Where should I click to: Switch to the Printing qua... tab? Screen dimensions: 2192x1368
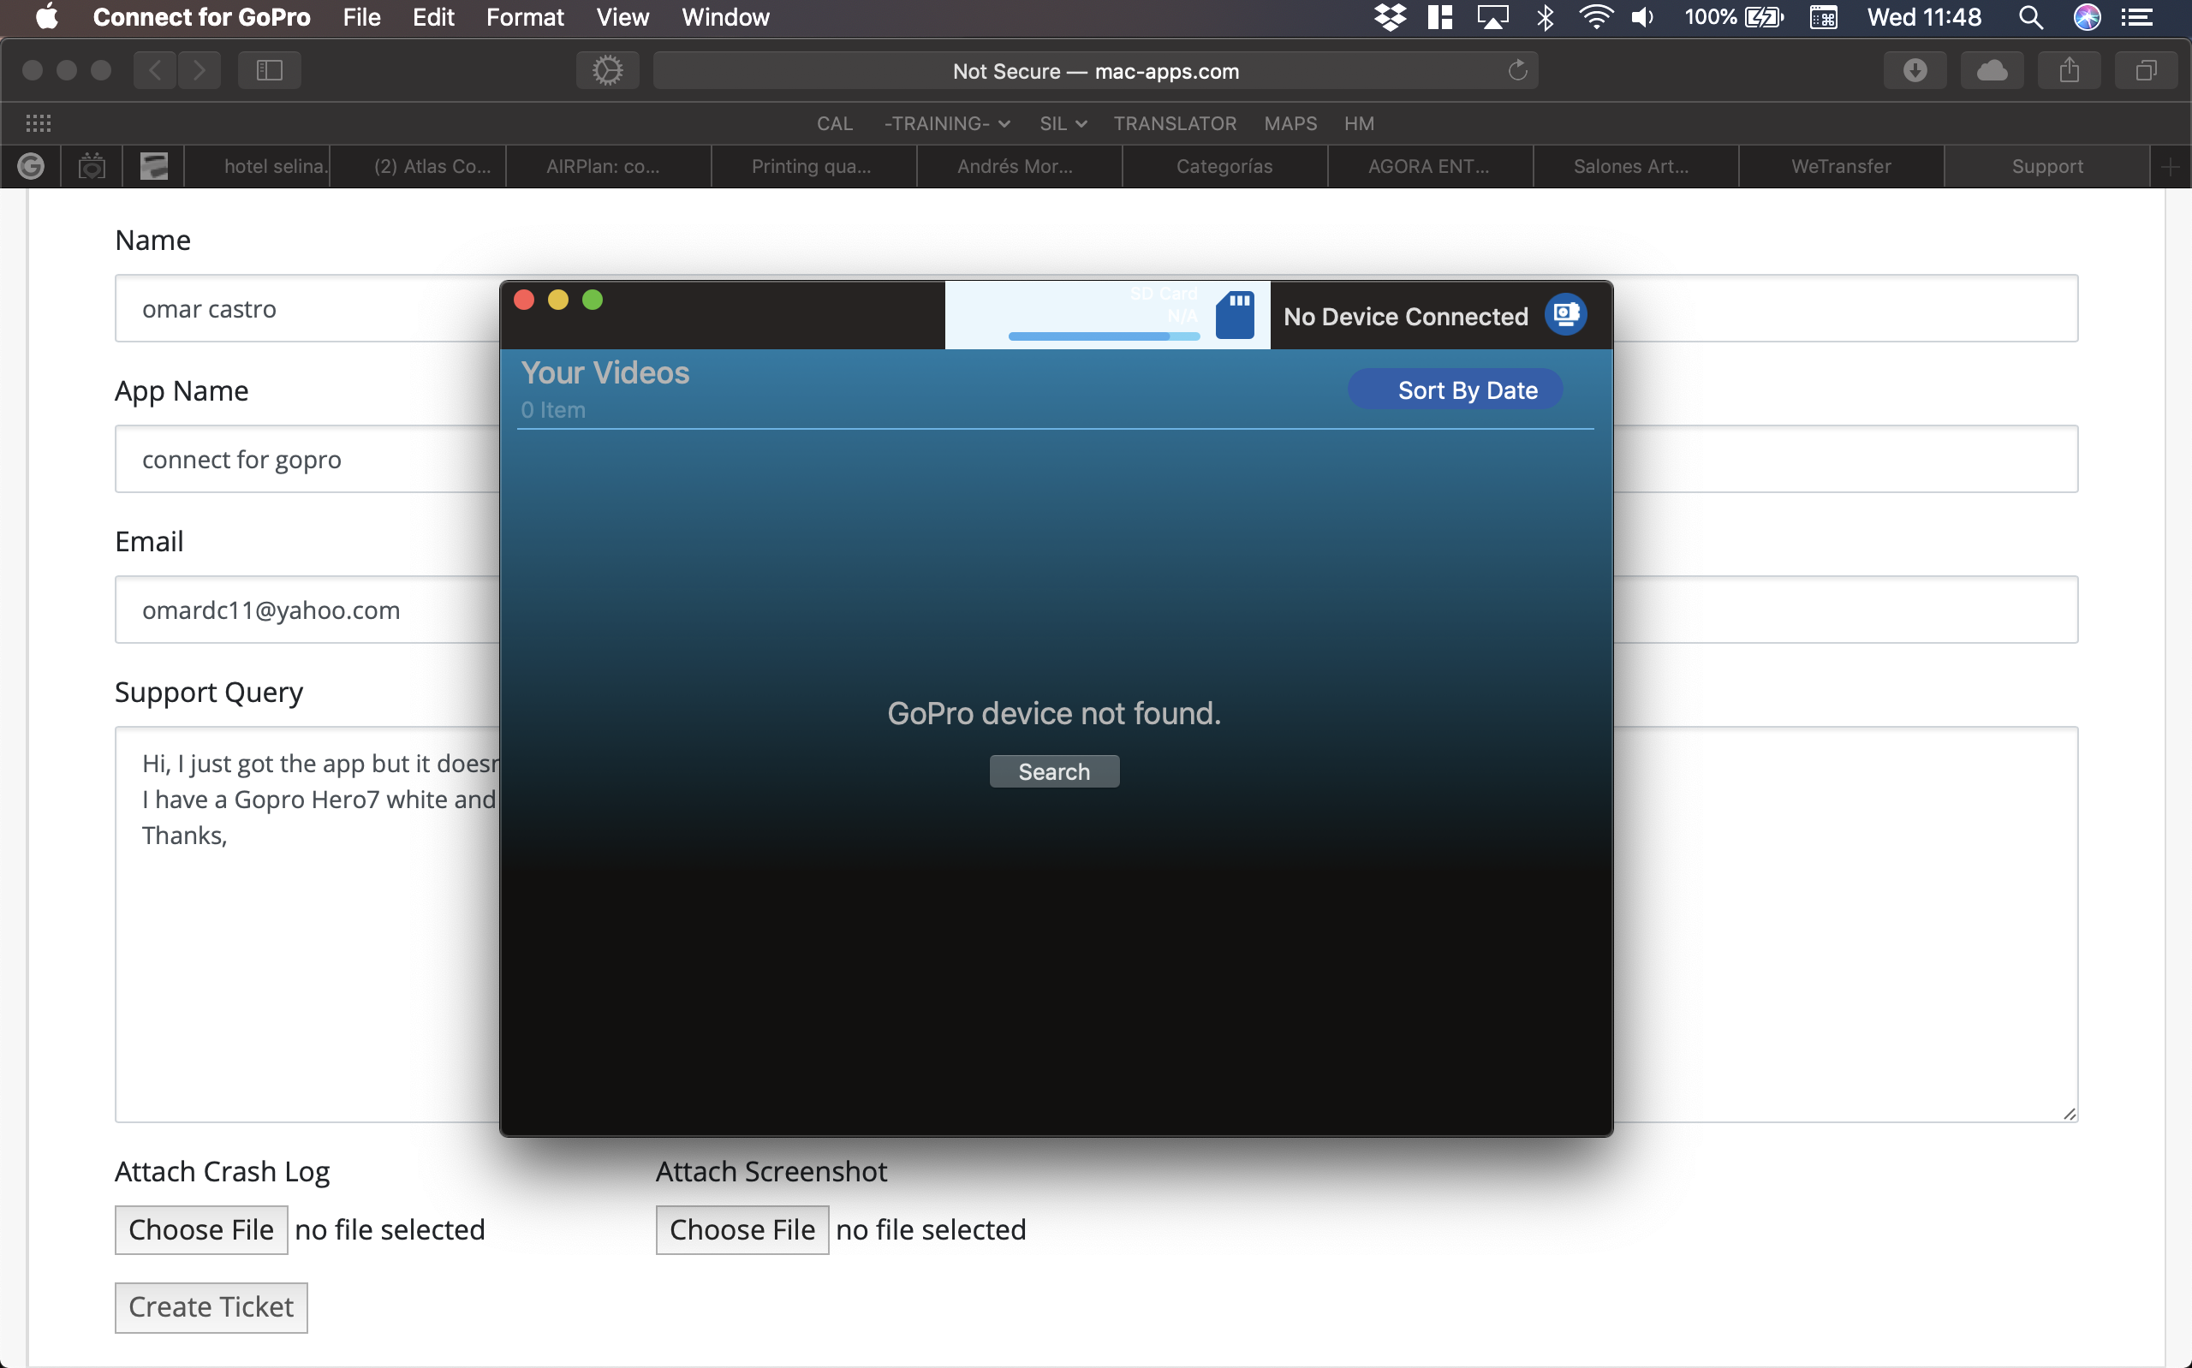pos(814,166)
